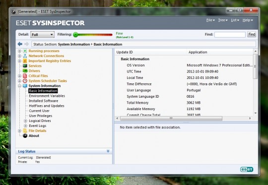Select the Services tree item label
Image resolution: width=268 pixels, height=185 pixels.
coord(35,66)
